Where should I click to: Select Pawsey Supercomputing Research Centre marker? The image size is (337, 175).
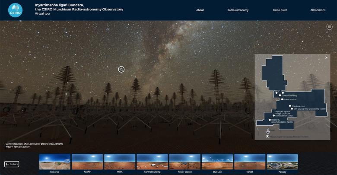point(267,136)
